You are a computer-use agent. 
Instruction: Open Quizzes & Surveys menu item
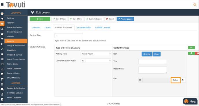(x=14, y=55)
